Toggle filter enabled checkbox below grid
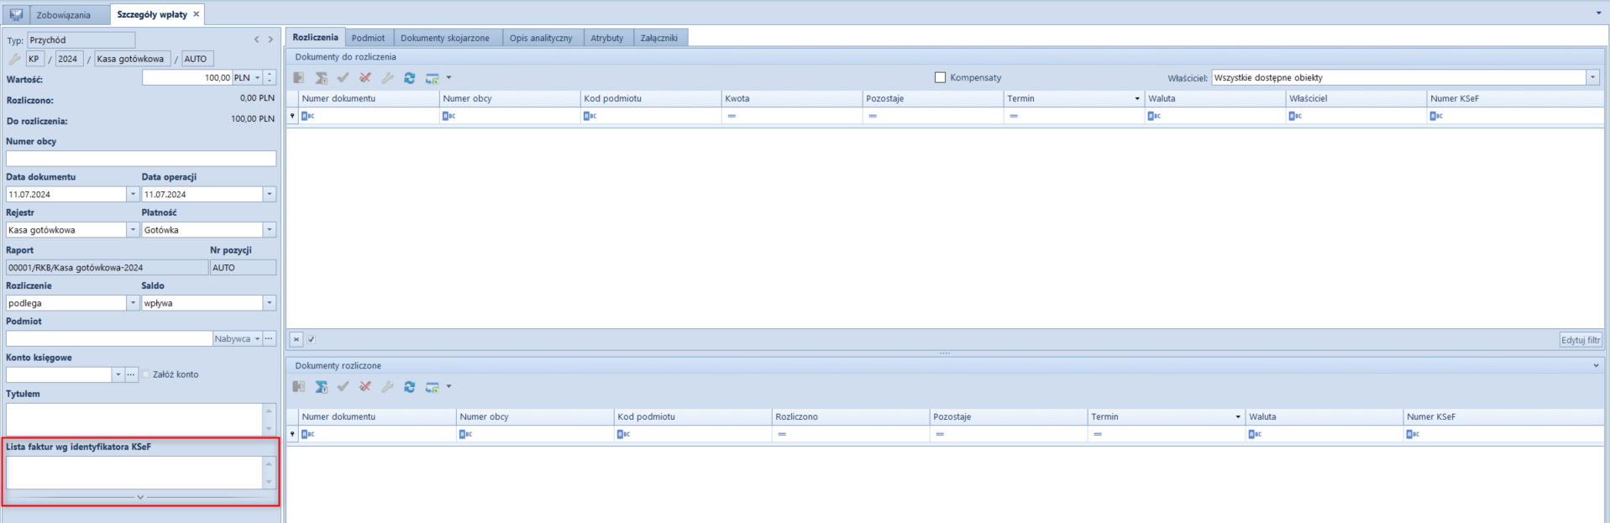This screenshot has height=523, width=1610. pyautogui.click(x=312, y=340)
